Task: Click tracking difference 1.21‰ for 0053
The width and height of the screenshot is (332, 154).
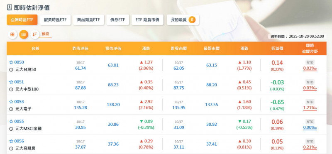Action: pos(310,108)
